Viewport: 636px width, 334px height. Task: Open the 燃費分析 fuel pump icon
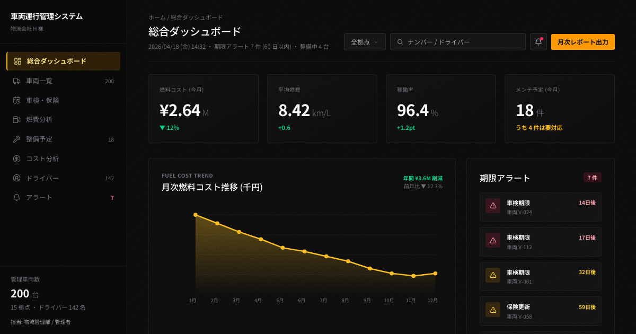coord(17,119)
